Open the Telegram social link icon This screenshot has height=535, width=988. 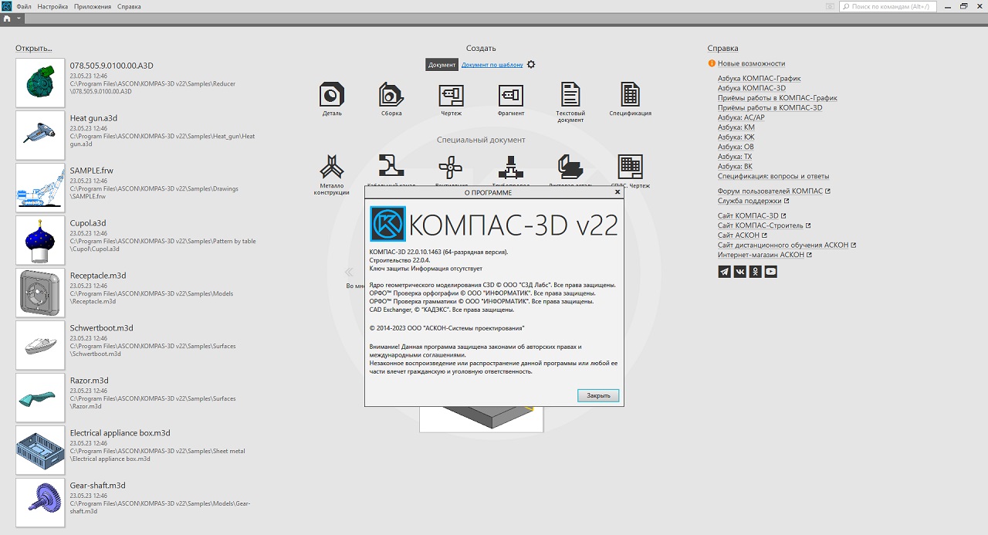[724, 272]
